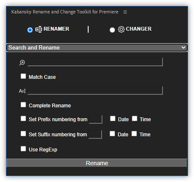194x182 pixels.
Task: Click the Kabansky Rename and Change Toolkit title
Action: tap(65, 12)
